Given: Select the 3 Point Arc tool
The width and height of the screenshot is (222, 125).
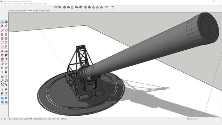Looking at the screenshot, I should [x=2, y=46].
